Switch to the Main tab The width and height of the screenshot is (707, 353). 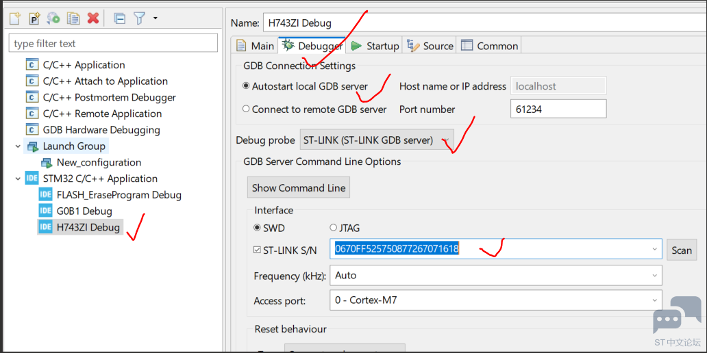coord(256,46)
